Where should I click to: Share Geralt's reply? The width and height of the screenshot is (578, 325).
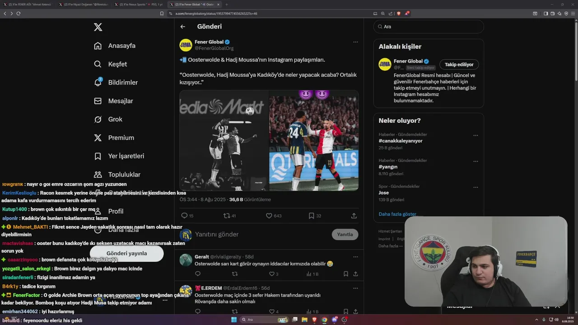click(356, 274)
